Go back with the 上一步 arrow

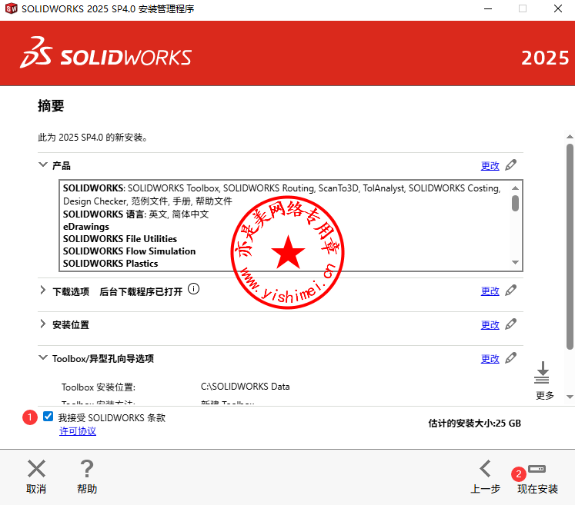[x=485, y=469]
